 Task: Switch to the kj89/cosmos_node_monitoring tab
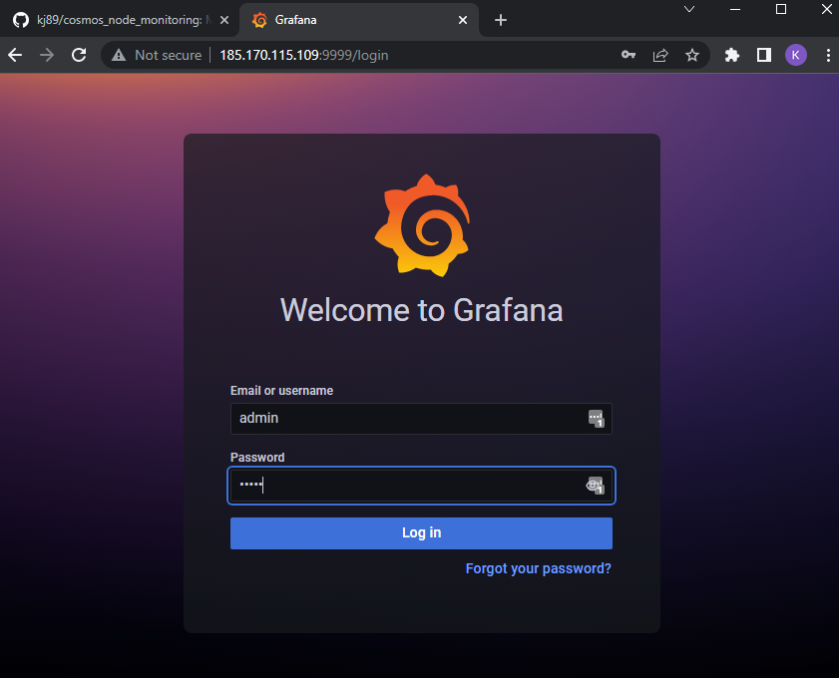click(121, 20)
